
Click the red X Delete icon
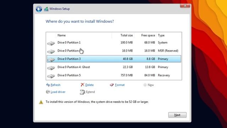(x=82, y=85)
